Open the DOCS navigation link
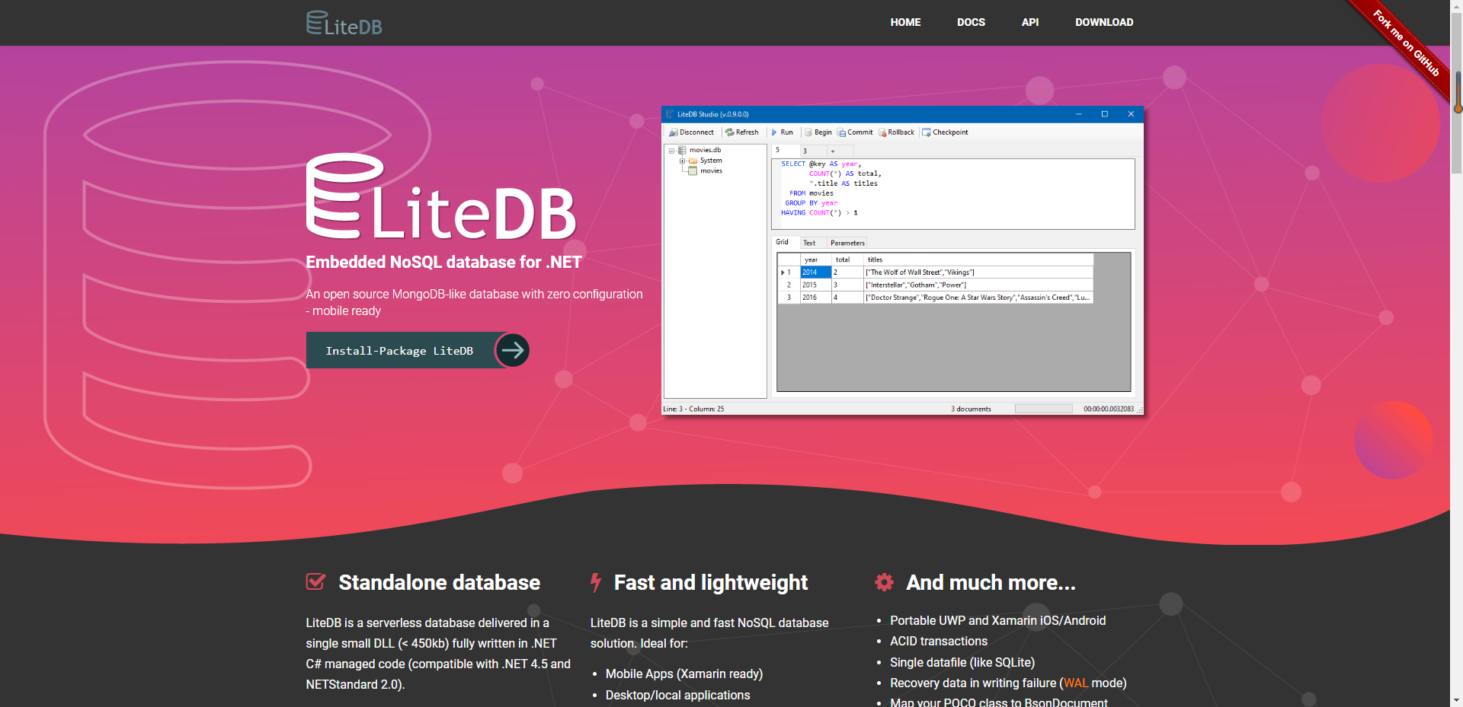The image size is (1463, 707). [x=971, y=22]
